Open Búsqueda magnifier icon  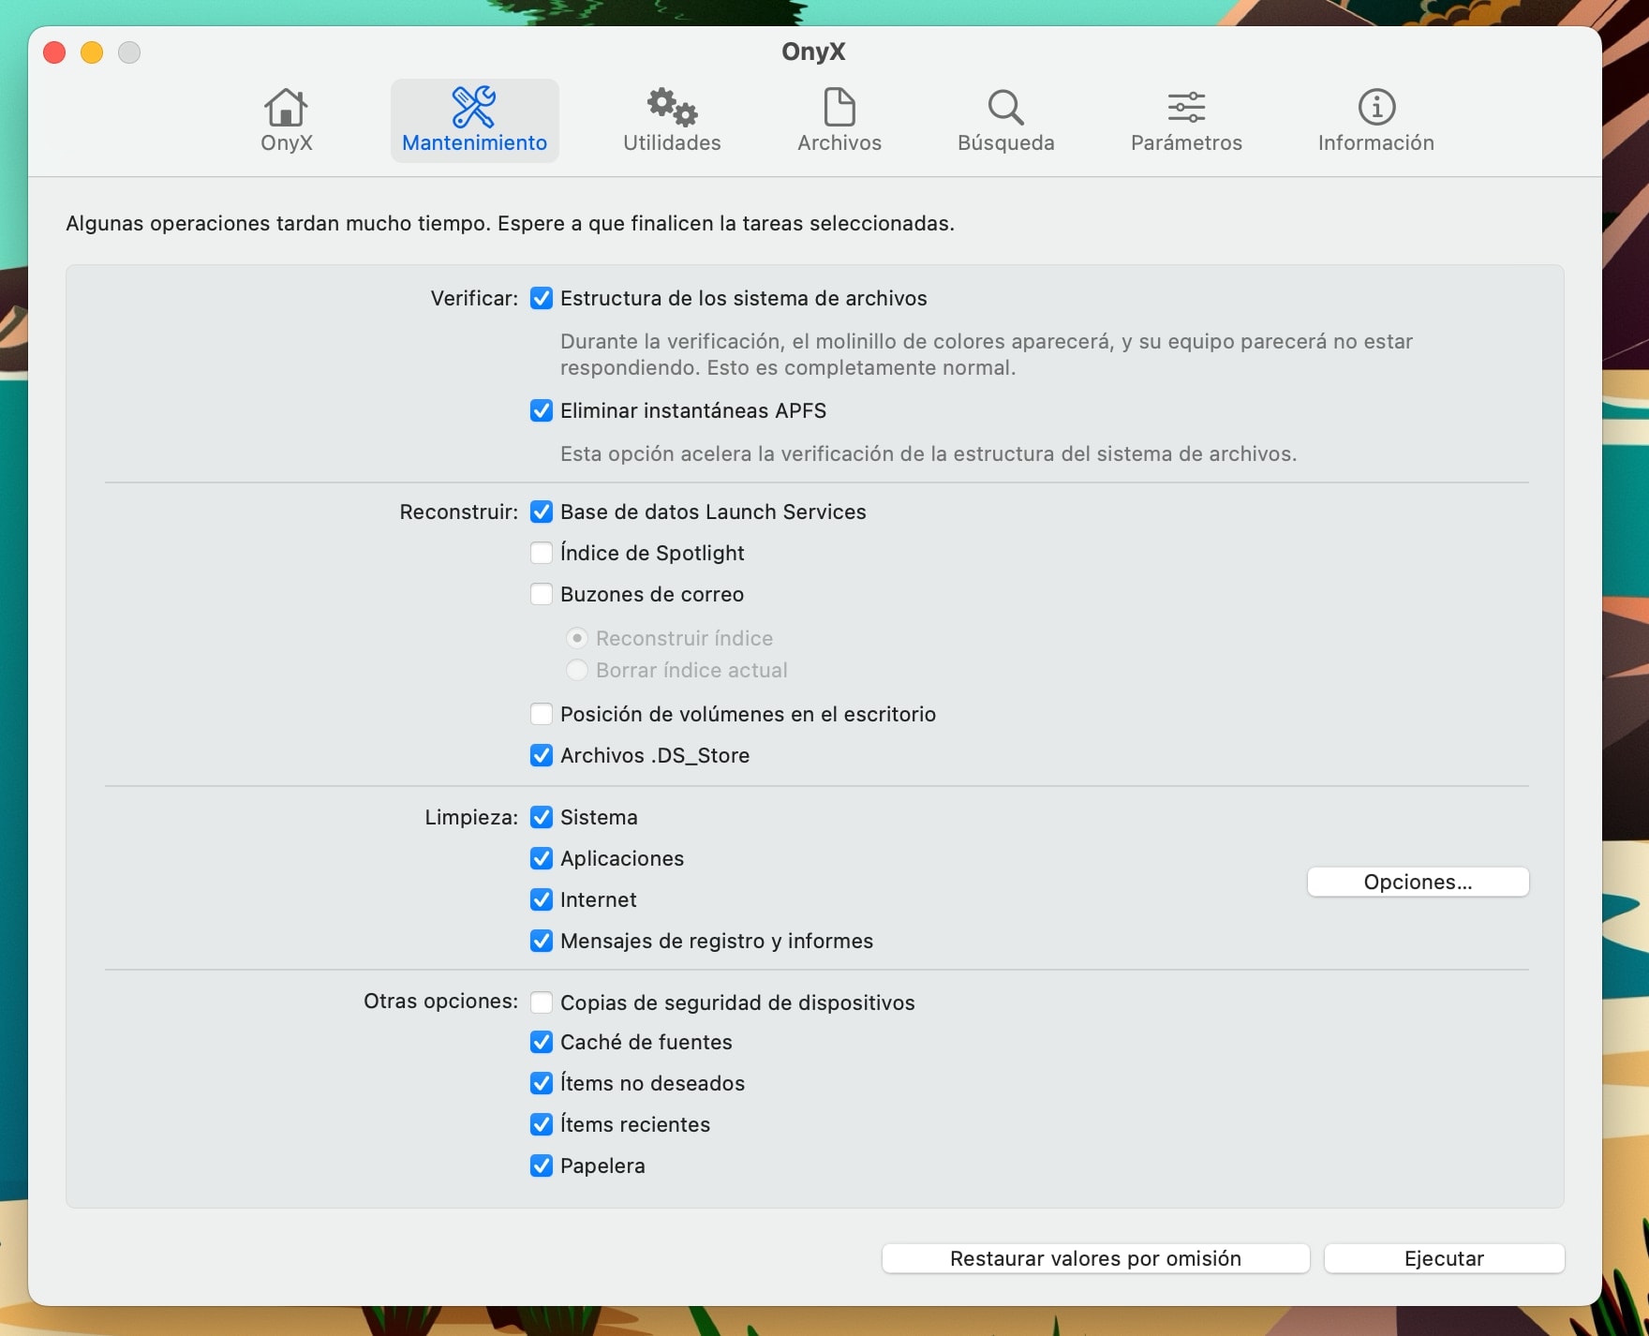tap(1005, 108)
